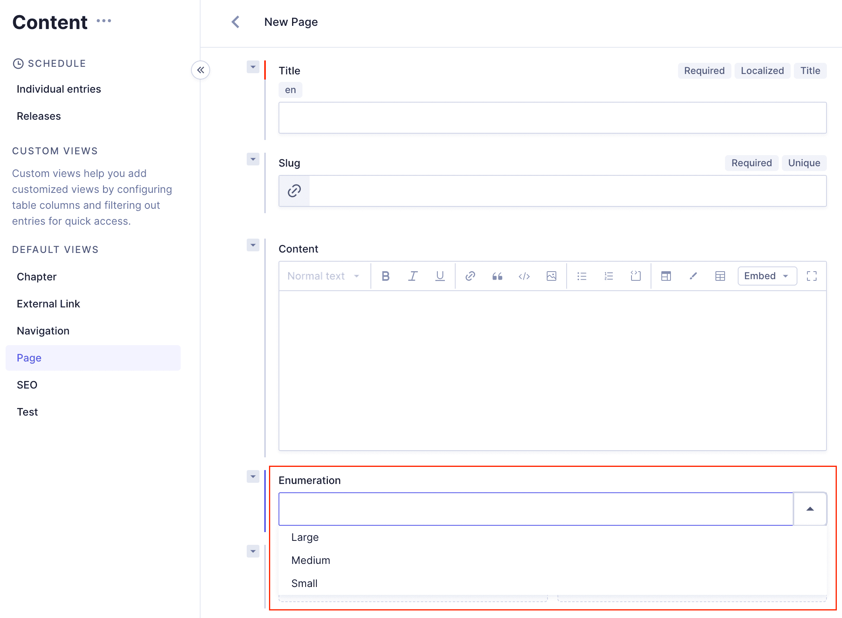Toggle bold formatting in the Content editor
The height and width of the screenshot is (618, 842).
pyautogui.click(x=385, y=276)
